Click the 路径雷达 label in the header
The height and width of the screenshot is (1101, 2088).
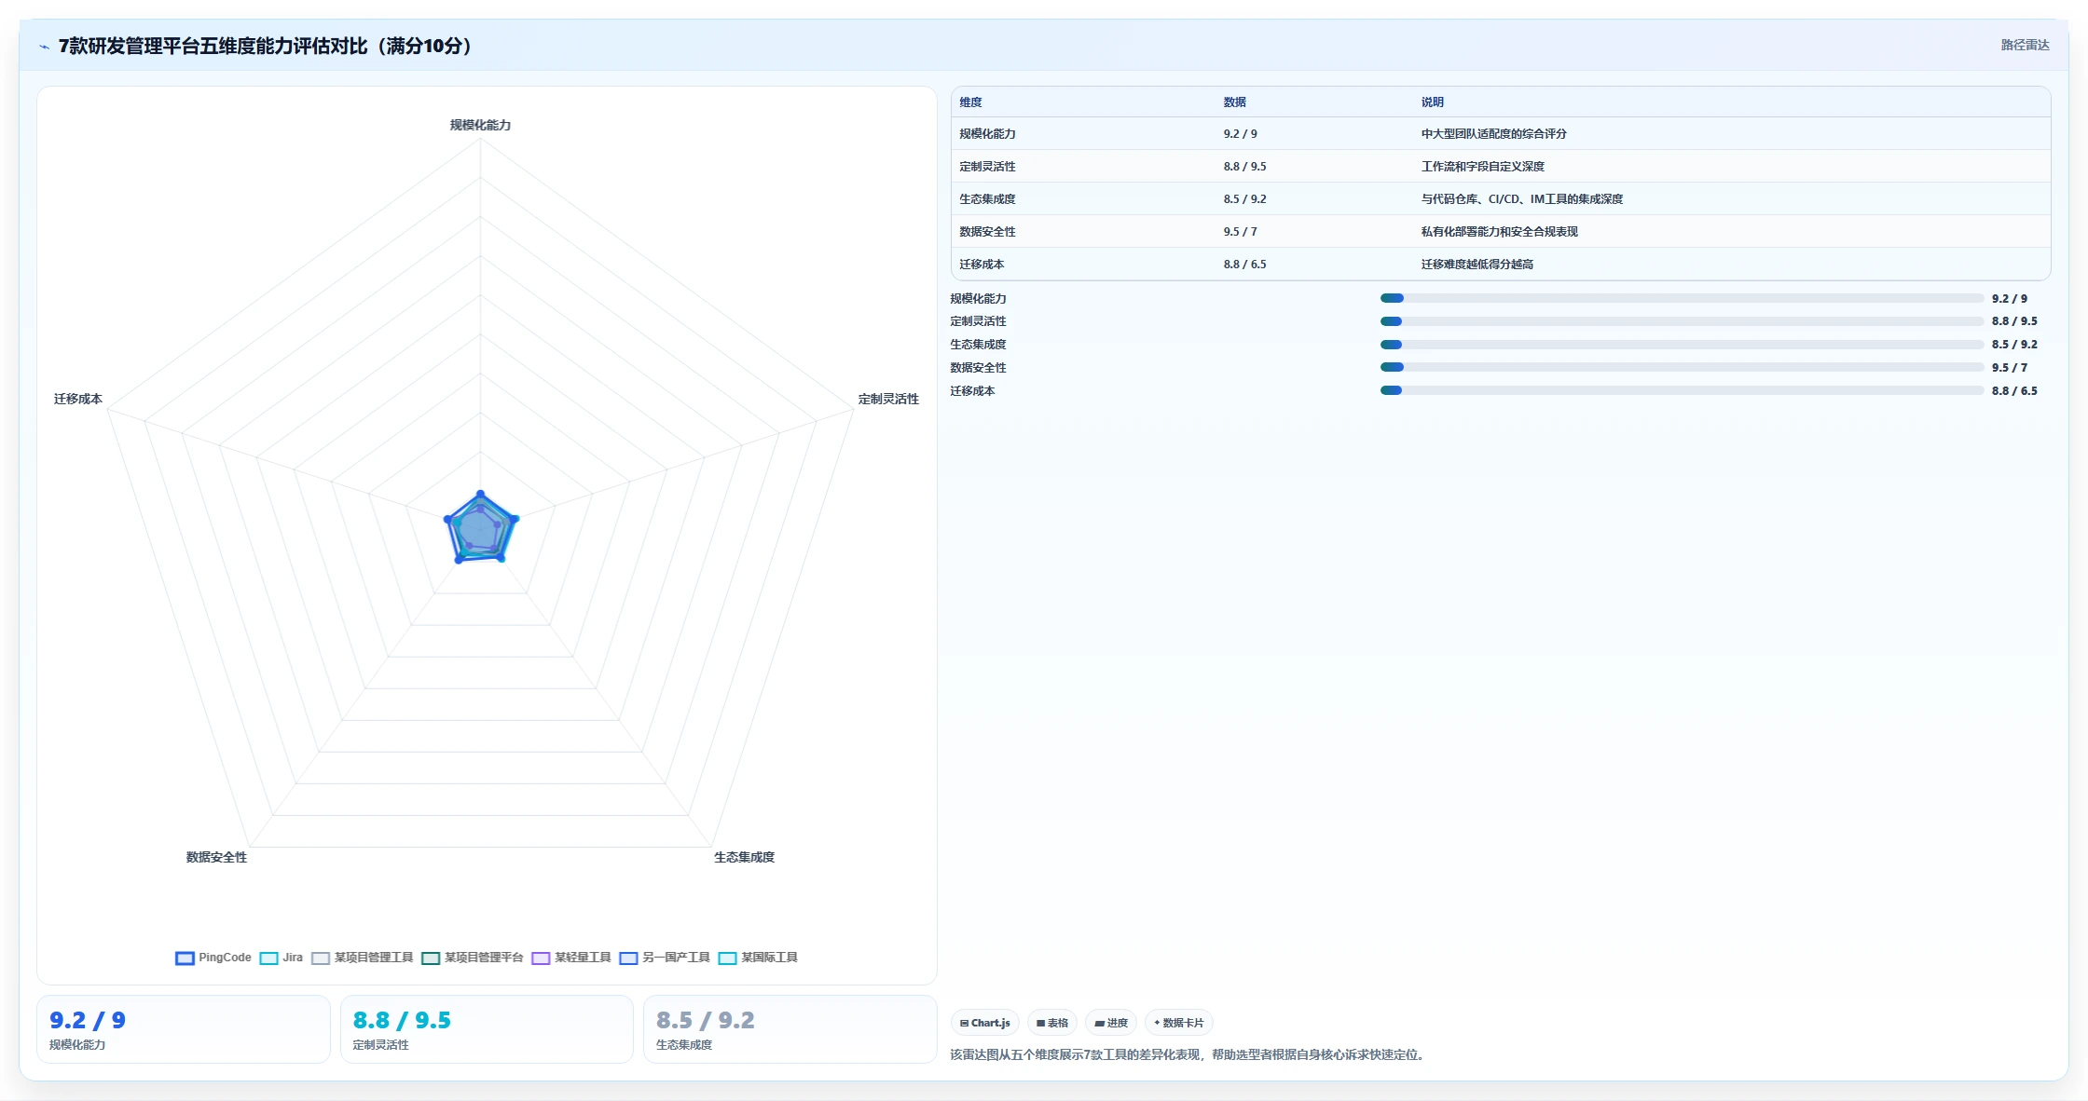(2025, 45)
